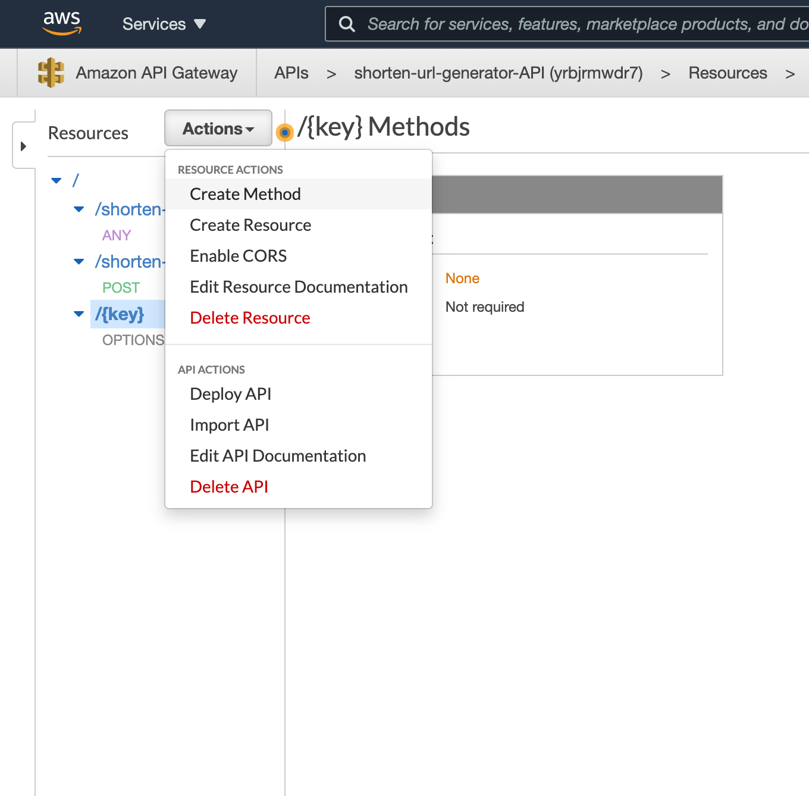
Task: Choose Create Resource from the menu
Action: point(299,225)
